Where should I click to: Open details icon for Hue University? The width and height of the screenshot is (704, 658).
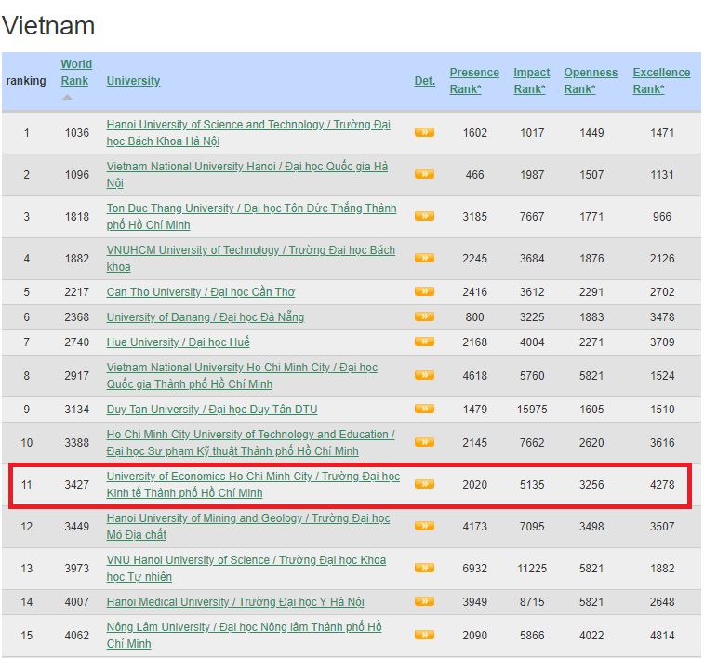click(424, 342)
